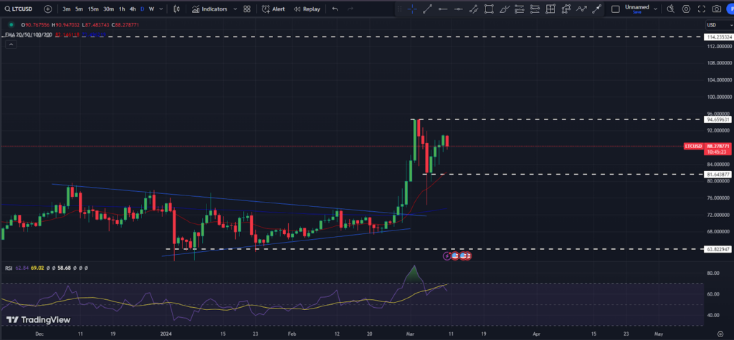Select the weekly W timeframe
The width and height of the screenshot is (734, 340).
(151, 9)
